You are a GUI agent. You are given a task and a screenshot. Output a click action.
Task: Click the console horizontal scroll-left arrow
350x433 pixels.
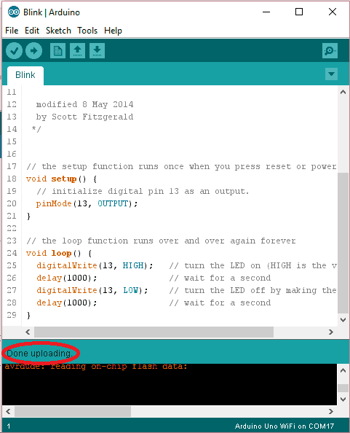click(x=8, y=411)
